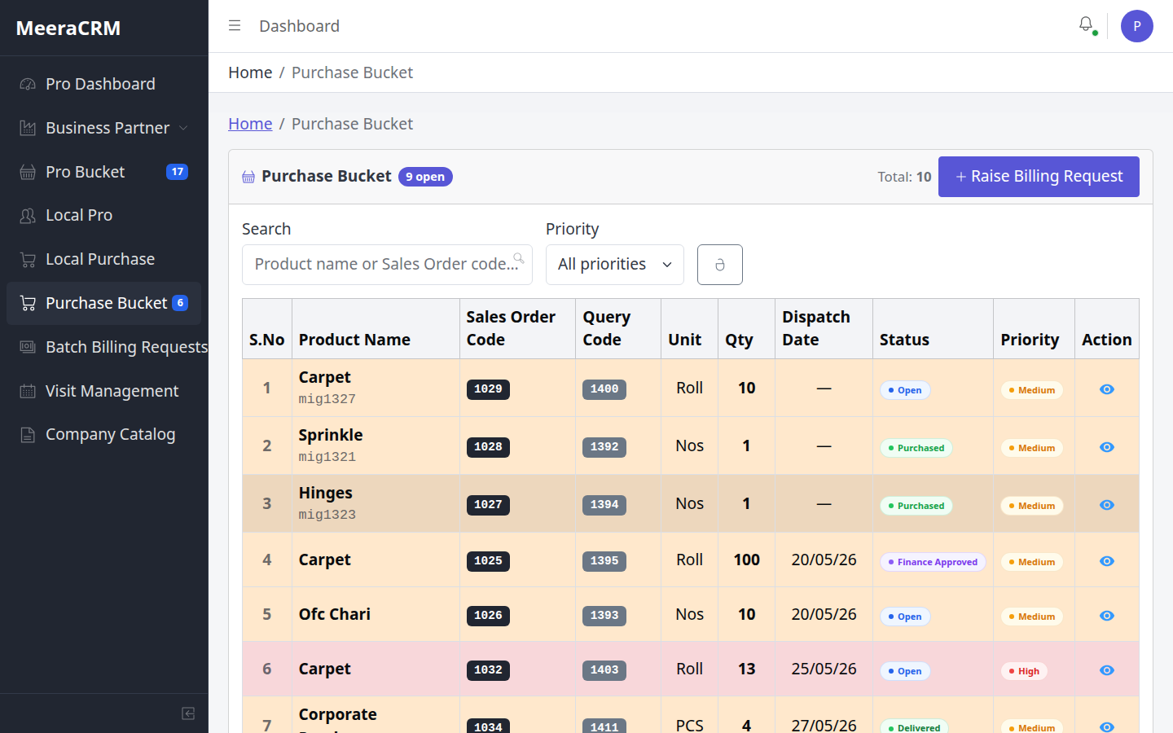Click product name Hinges
Image resolution: width=1173 pixels, height=733 pixels.
pyautogui.click(x=326, y=493)
